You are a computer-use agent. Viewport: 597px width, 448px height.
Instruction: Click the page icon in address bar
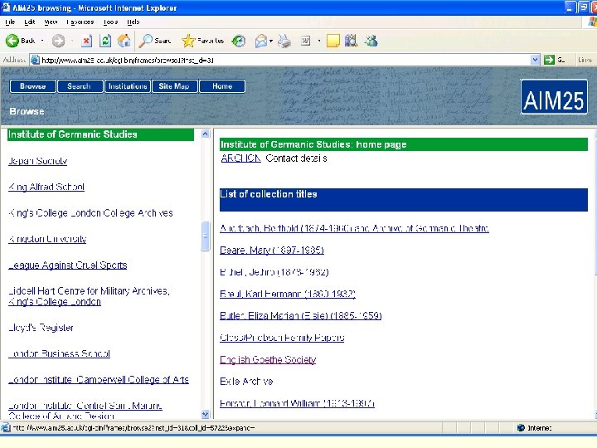click(35, 60)
